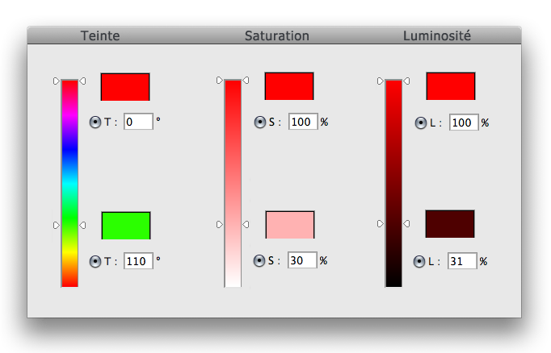This screenshot has width=551, height=353.
Task: Click the lower-left hue slider triangle handle
Action: pos(57,225)
